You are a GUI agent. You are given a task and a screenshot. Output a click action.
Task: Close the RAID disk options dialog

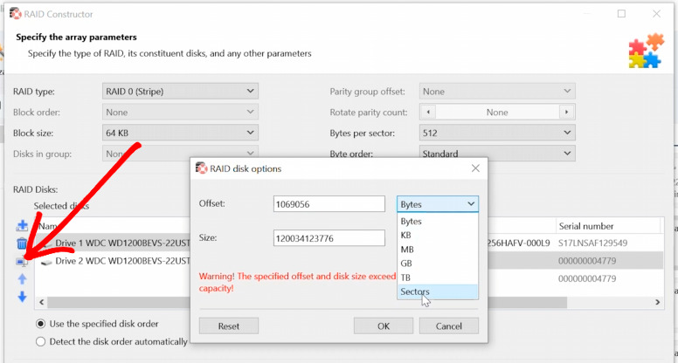tap(475, 168)
